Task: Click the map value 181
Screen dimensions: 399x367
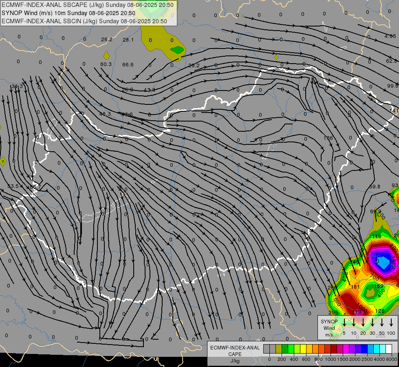Action: click(x=355, y=287)
